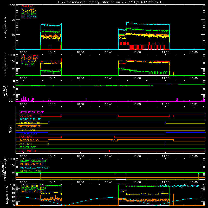Select the AAZ_FLAG label

click(x=25, y=144)
